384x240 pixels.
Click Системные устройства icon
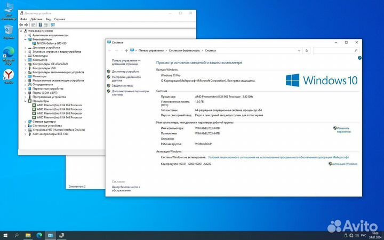(30, 126)
